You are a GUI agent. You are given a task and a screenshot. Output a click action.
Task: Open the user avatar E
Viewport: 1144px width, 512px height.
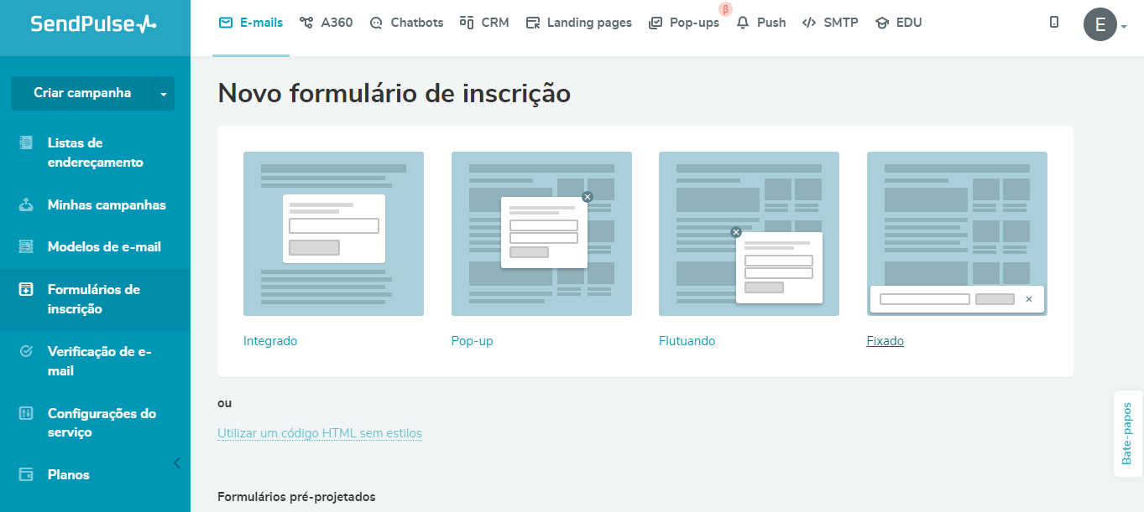pos(1100,24)
